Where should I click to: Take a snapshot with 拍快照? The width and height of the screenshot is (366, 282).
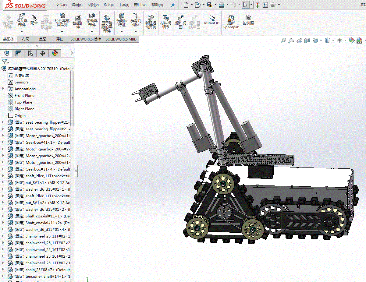coord(248,20)
